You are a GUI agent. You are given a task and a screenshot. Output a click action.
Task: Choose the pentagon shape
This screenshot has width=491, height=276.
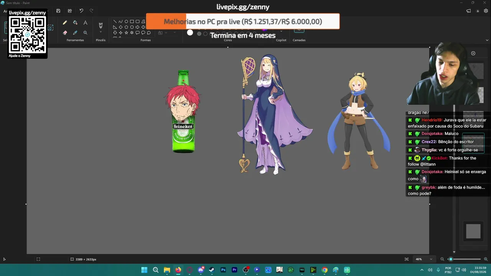coord(126,27)
